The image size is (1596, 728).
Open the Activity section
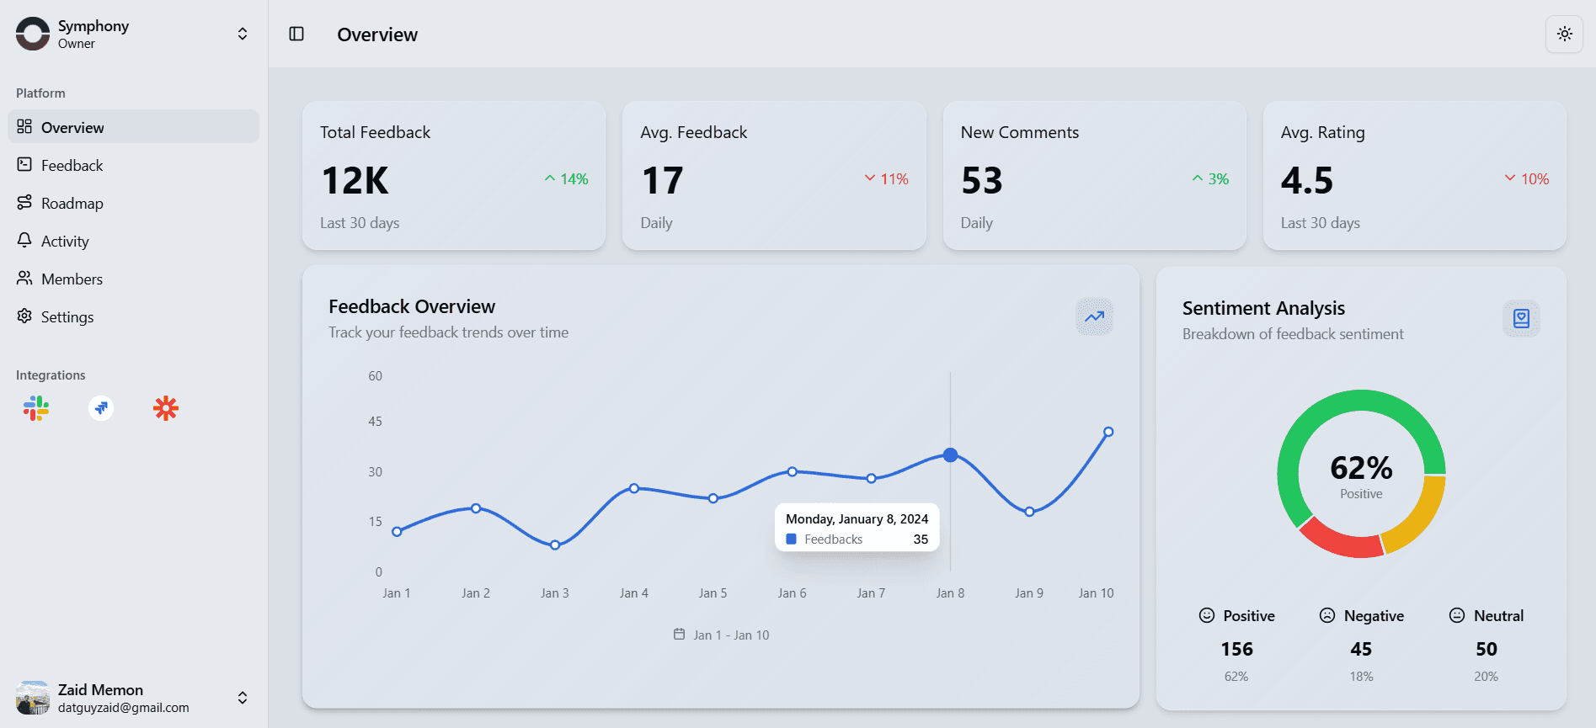(x=134, y=241)
